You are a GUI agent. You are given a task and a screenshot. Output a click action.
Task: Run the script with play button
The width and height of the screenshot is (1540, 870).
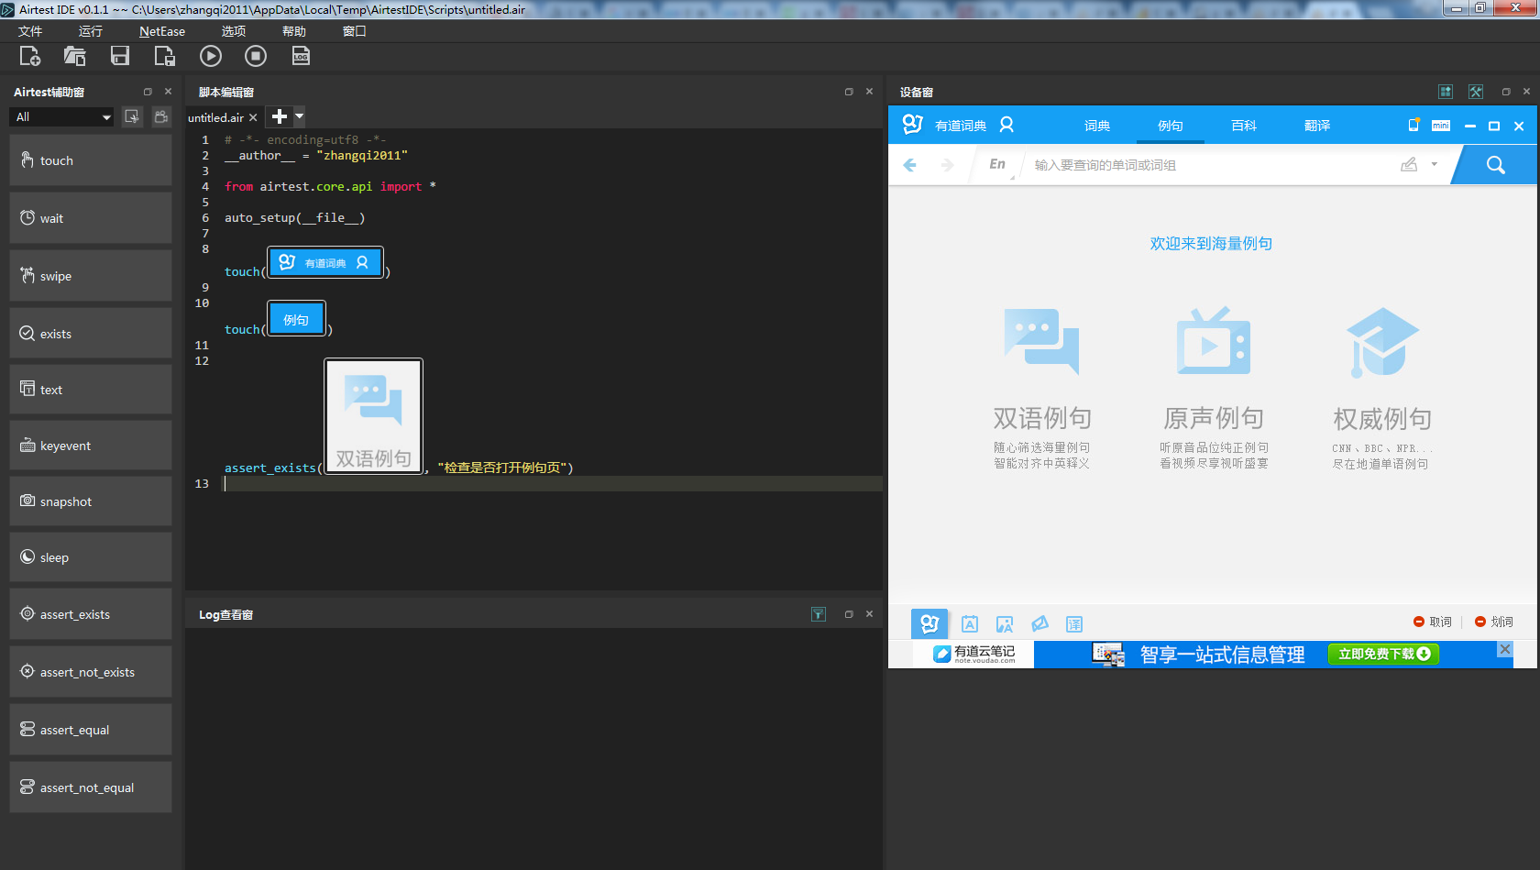point(211,56)
